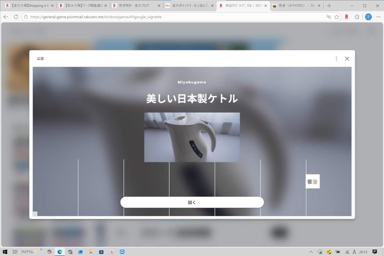This screenshot has height=256, width=384.
Task: Close the ad overlay with the X icon
Action: click(x=347, y=59)
